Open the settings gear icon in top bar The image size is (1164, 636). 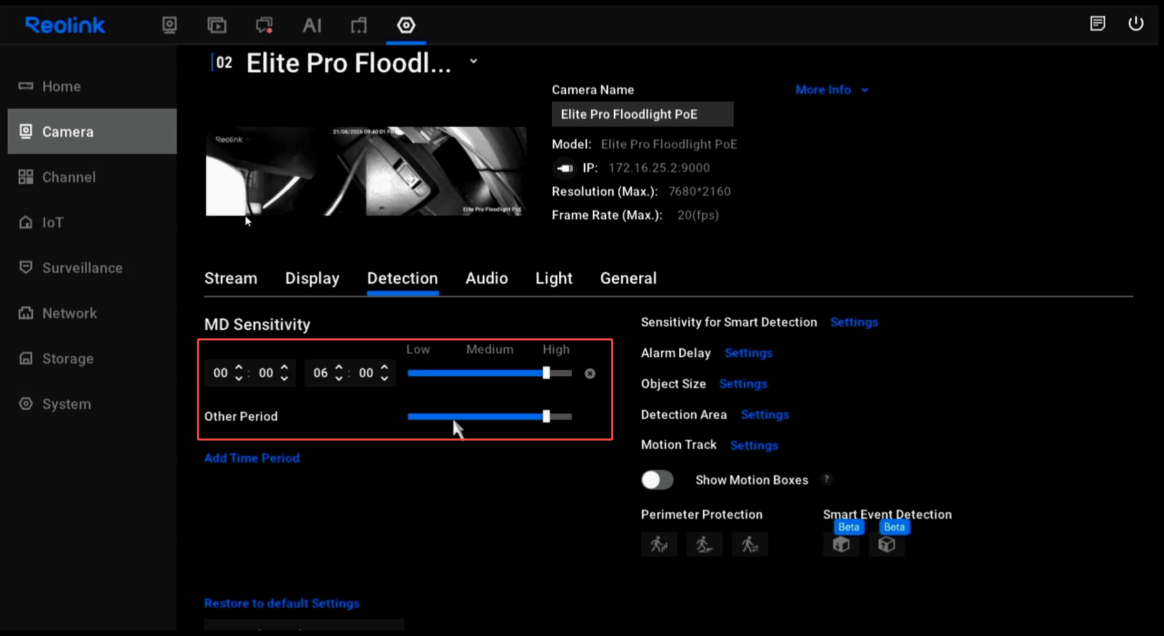(406, 25)
